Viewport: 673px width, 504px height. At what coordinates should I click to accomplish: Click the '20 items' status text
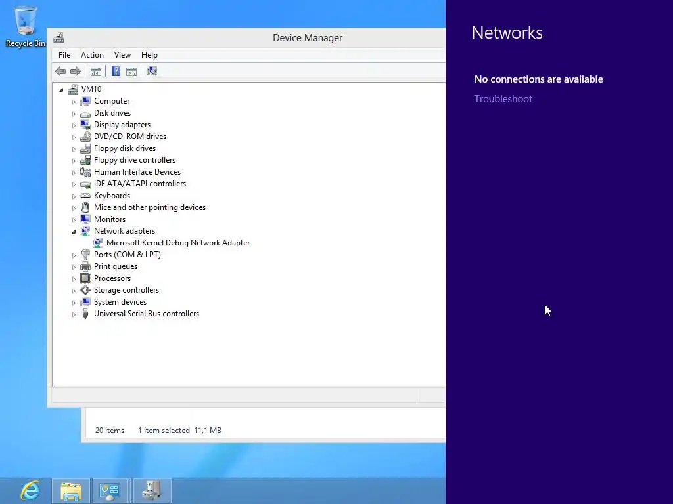(x=110, y=430)
